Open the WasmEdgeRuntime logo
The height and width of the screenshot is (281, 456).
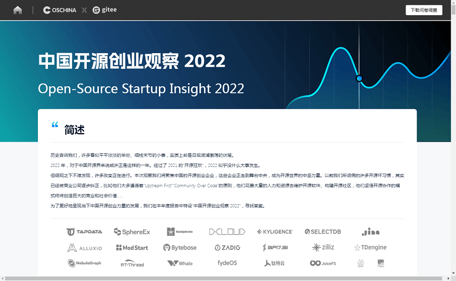pos(180,232)
